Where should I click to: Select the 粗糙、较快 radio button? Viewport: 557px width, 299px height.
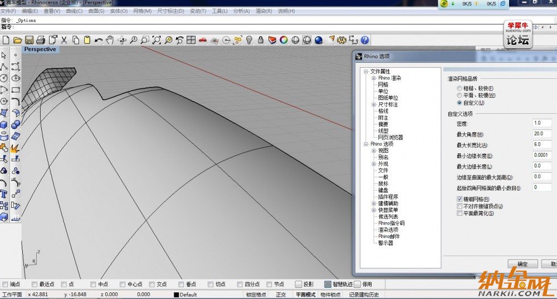point(460,88)
